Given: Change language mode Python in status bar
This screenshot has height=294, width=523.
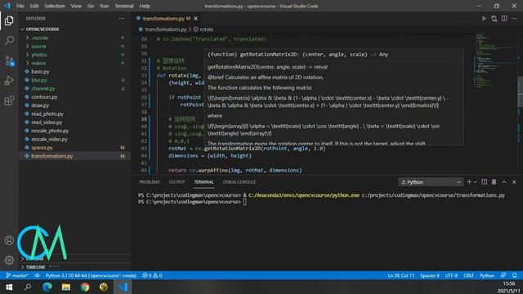Looking at the screenshot, I should (x=487, y=275).
